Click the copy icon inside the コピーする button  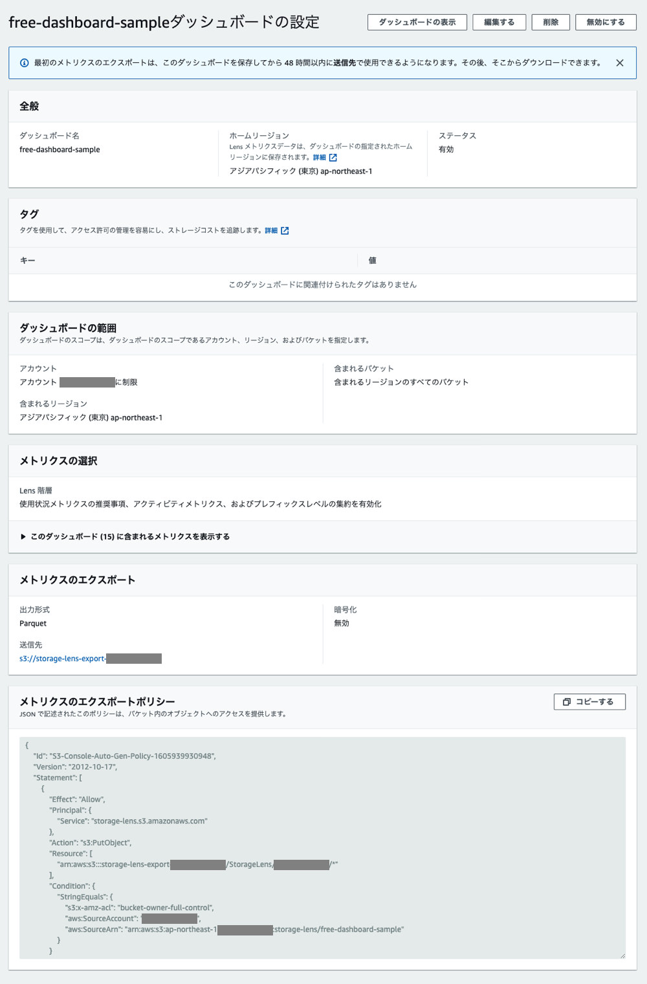[x=565, y=701]
